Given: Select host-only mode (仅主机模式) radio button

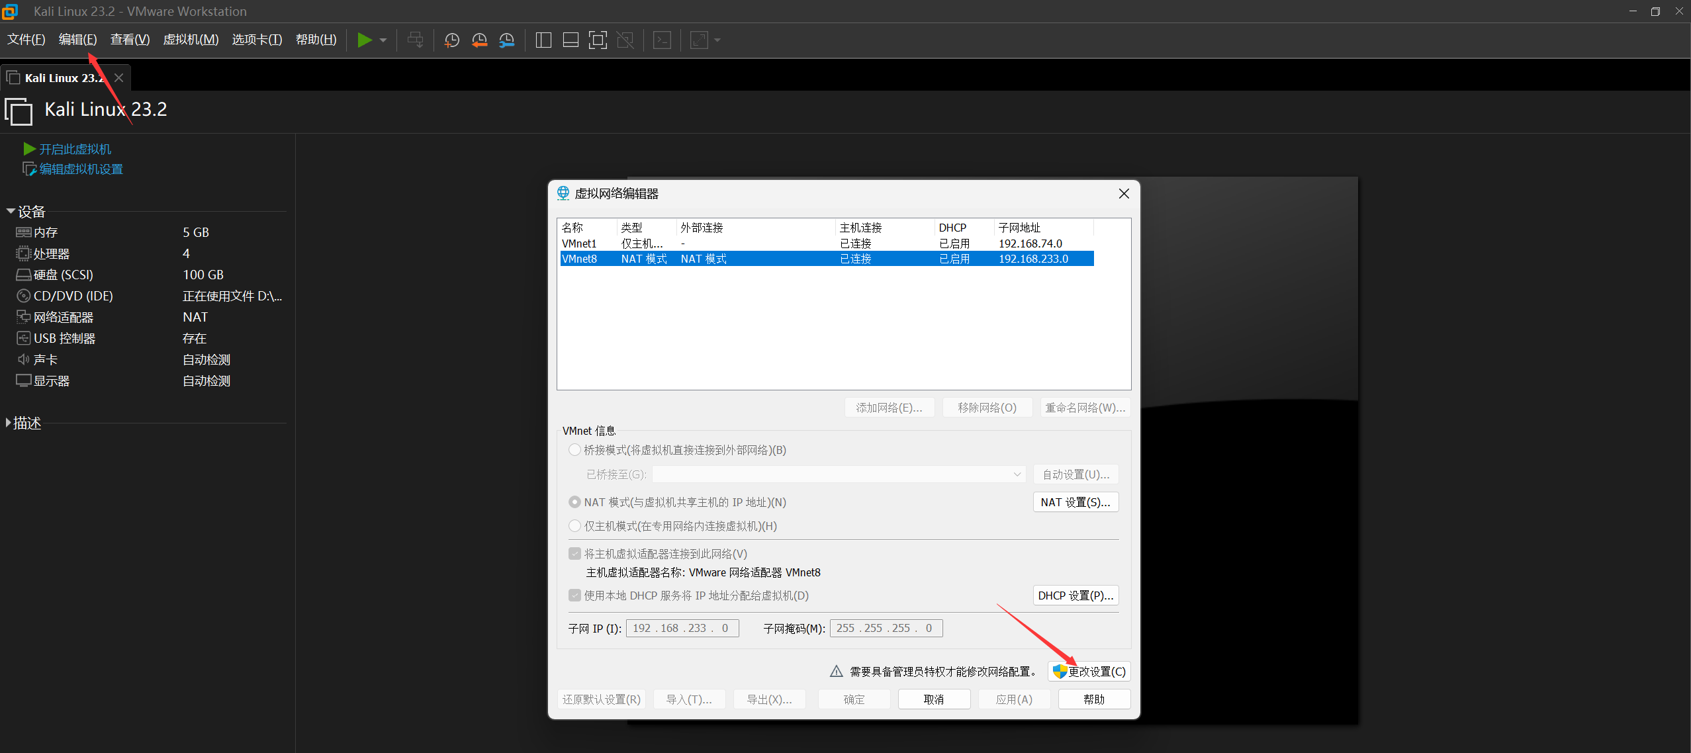Looking at the screenshot, I should click(x=574, y=526).
